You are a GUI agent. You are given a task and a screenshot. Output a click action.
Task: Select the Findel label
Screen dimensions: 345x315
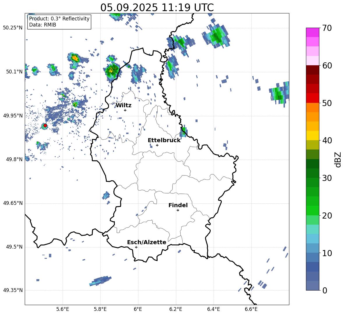tap(178, 205)
